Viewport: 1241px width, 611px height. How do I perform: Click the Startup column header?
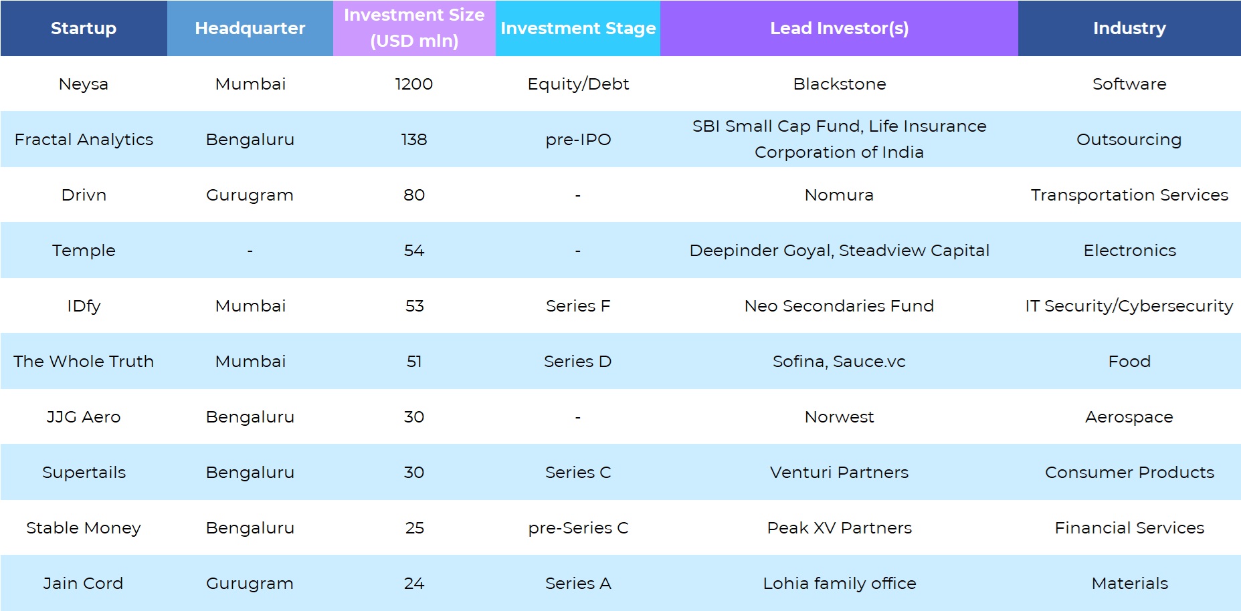click(84, 28)
